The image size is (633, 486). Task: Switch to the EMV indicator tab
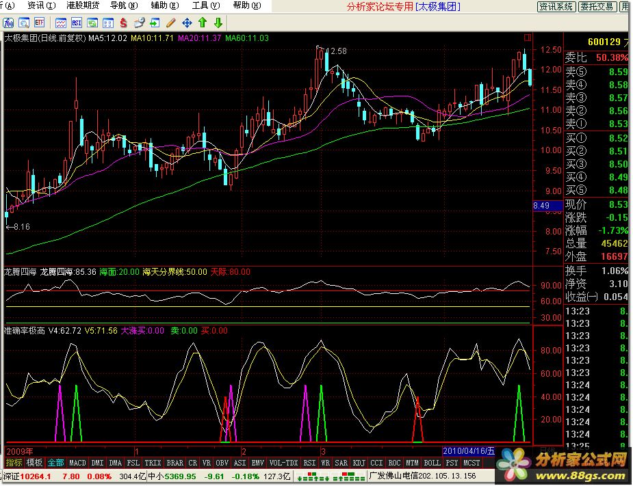257,463
